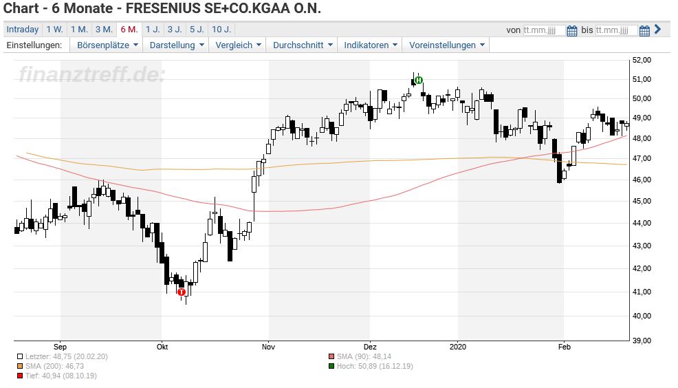Click the '2020' x-axis label
Viewport: 678px width, 388px height.
(x=458, y=347)
